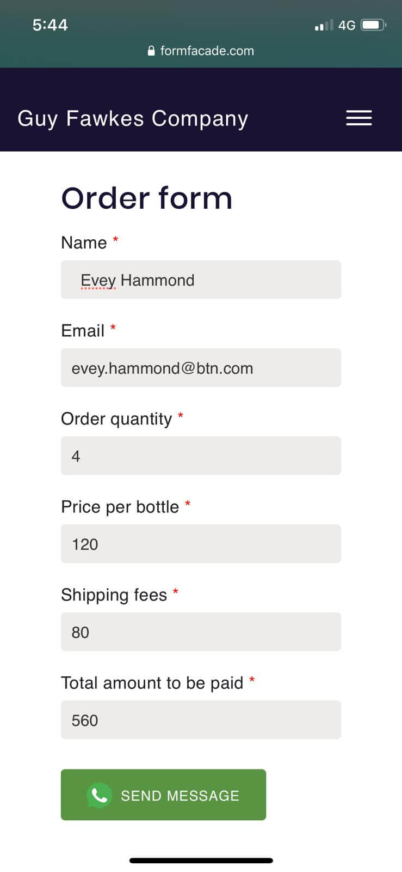Select the Order quantity field showing 4
Viewport: 402px width, 872px height.
(x=201, y=456)
